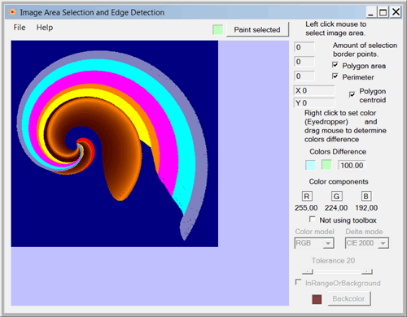The image size is (407, 317).
Task: Open the Delta mode CIE 2000 dropdown
Action: point(367,243)
